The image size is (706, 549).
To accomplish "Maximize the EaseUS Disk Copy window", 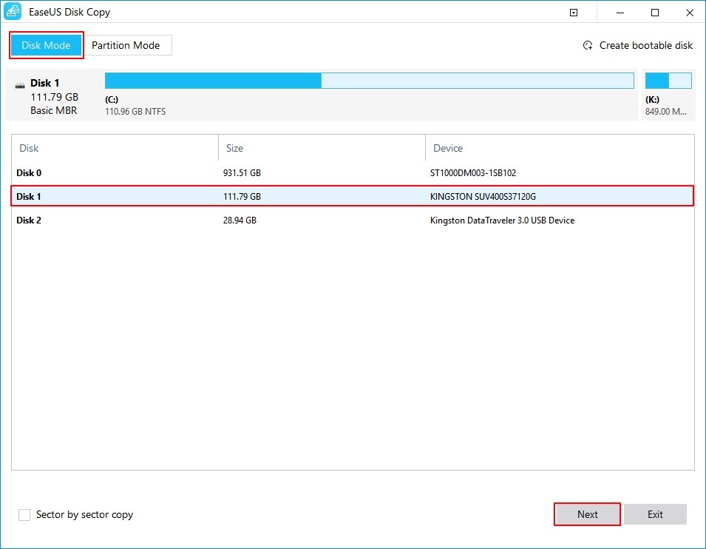I will [x=655, y=13].
